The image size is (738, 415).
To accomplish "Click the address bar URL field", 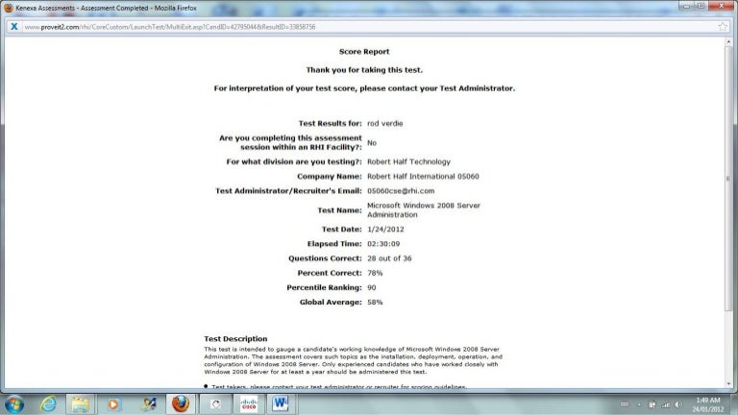I will pyautogui.click(x=367, y=27).
